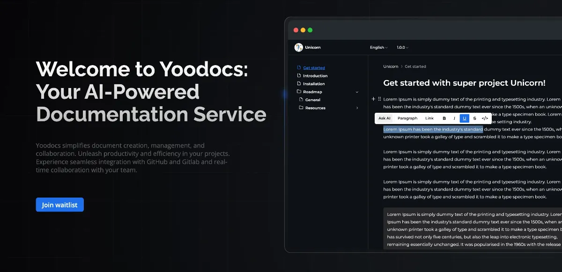Click the drag handle dots icon
The width and height of the screenshot is (562, 272).
(x=379, y=99)
